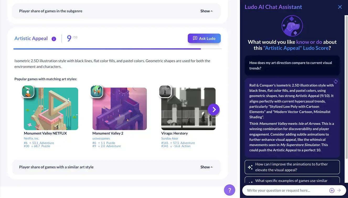Click the 9/10 score value

coord(72,38)
